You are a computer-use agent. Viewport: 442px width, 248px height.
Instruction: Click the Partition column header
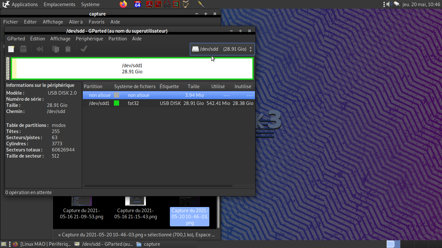[98, 87]
